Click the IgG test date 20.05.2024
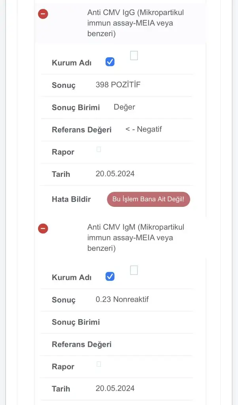Image resolution: width=238 pixels, height=405 pixels. coord(115,174)
